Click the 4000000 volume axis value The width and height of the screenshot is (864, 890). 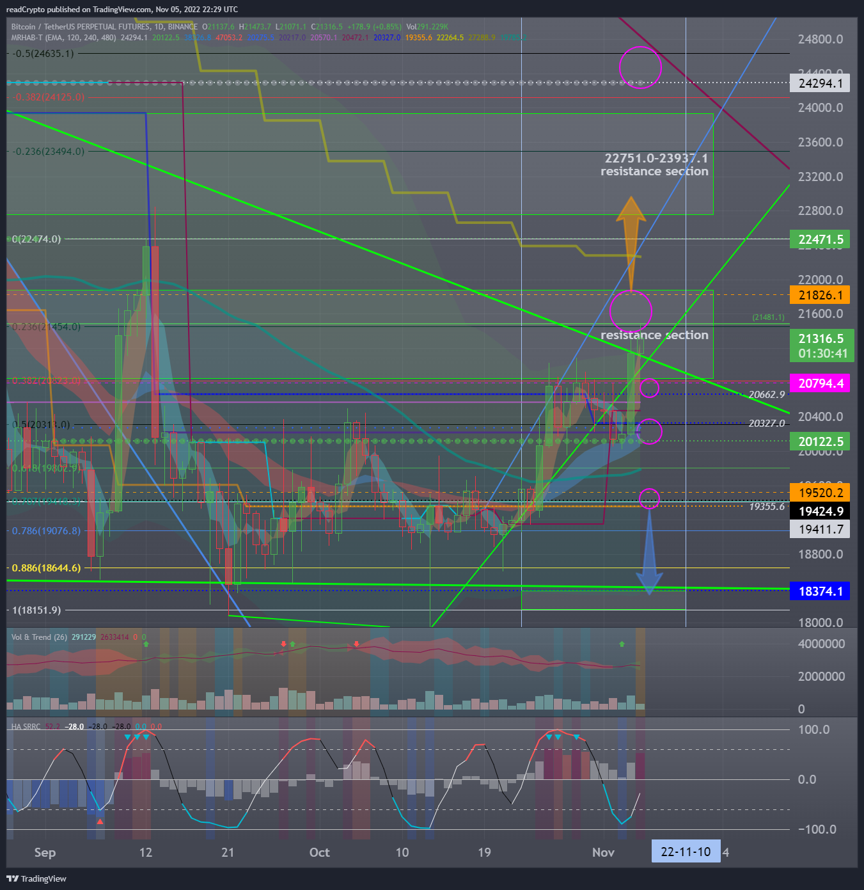click(822, 644)
